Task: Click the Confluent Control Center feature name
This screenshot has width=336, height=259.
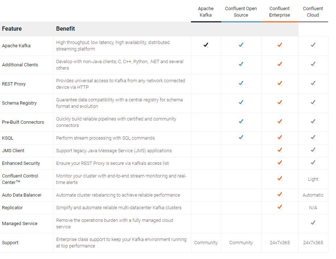Action: [20, 179]
